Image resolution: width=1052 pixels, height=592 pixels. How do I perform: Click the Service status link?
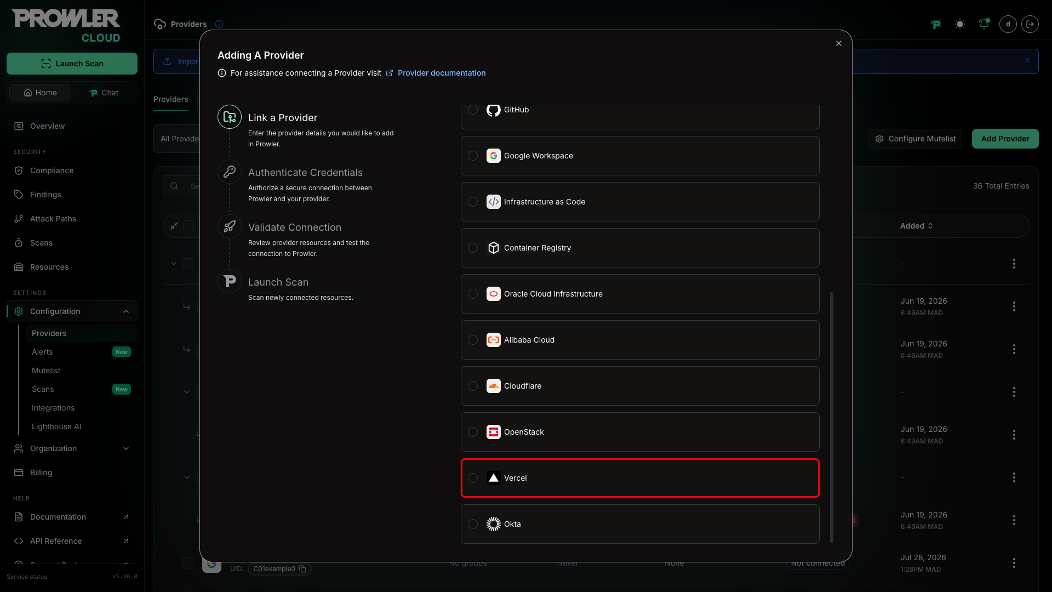[x=27, y=577]
